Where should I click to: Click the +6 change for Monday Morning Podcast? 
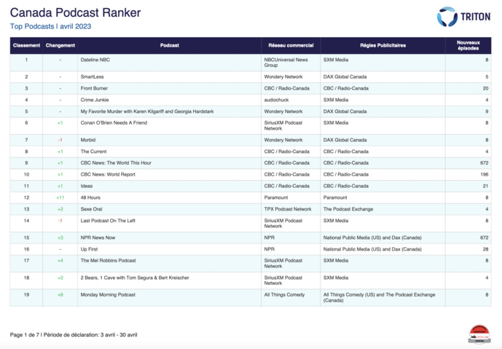[x=60, y=294]
